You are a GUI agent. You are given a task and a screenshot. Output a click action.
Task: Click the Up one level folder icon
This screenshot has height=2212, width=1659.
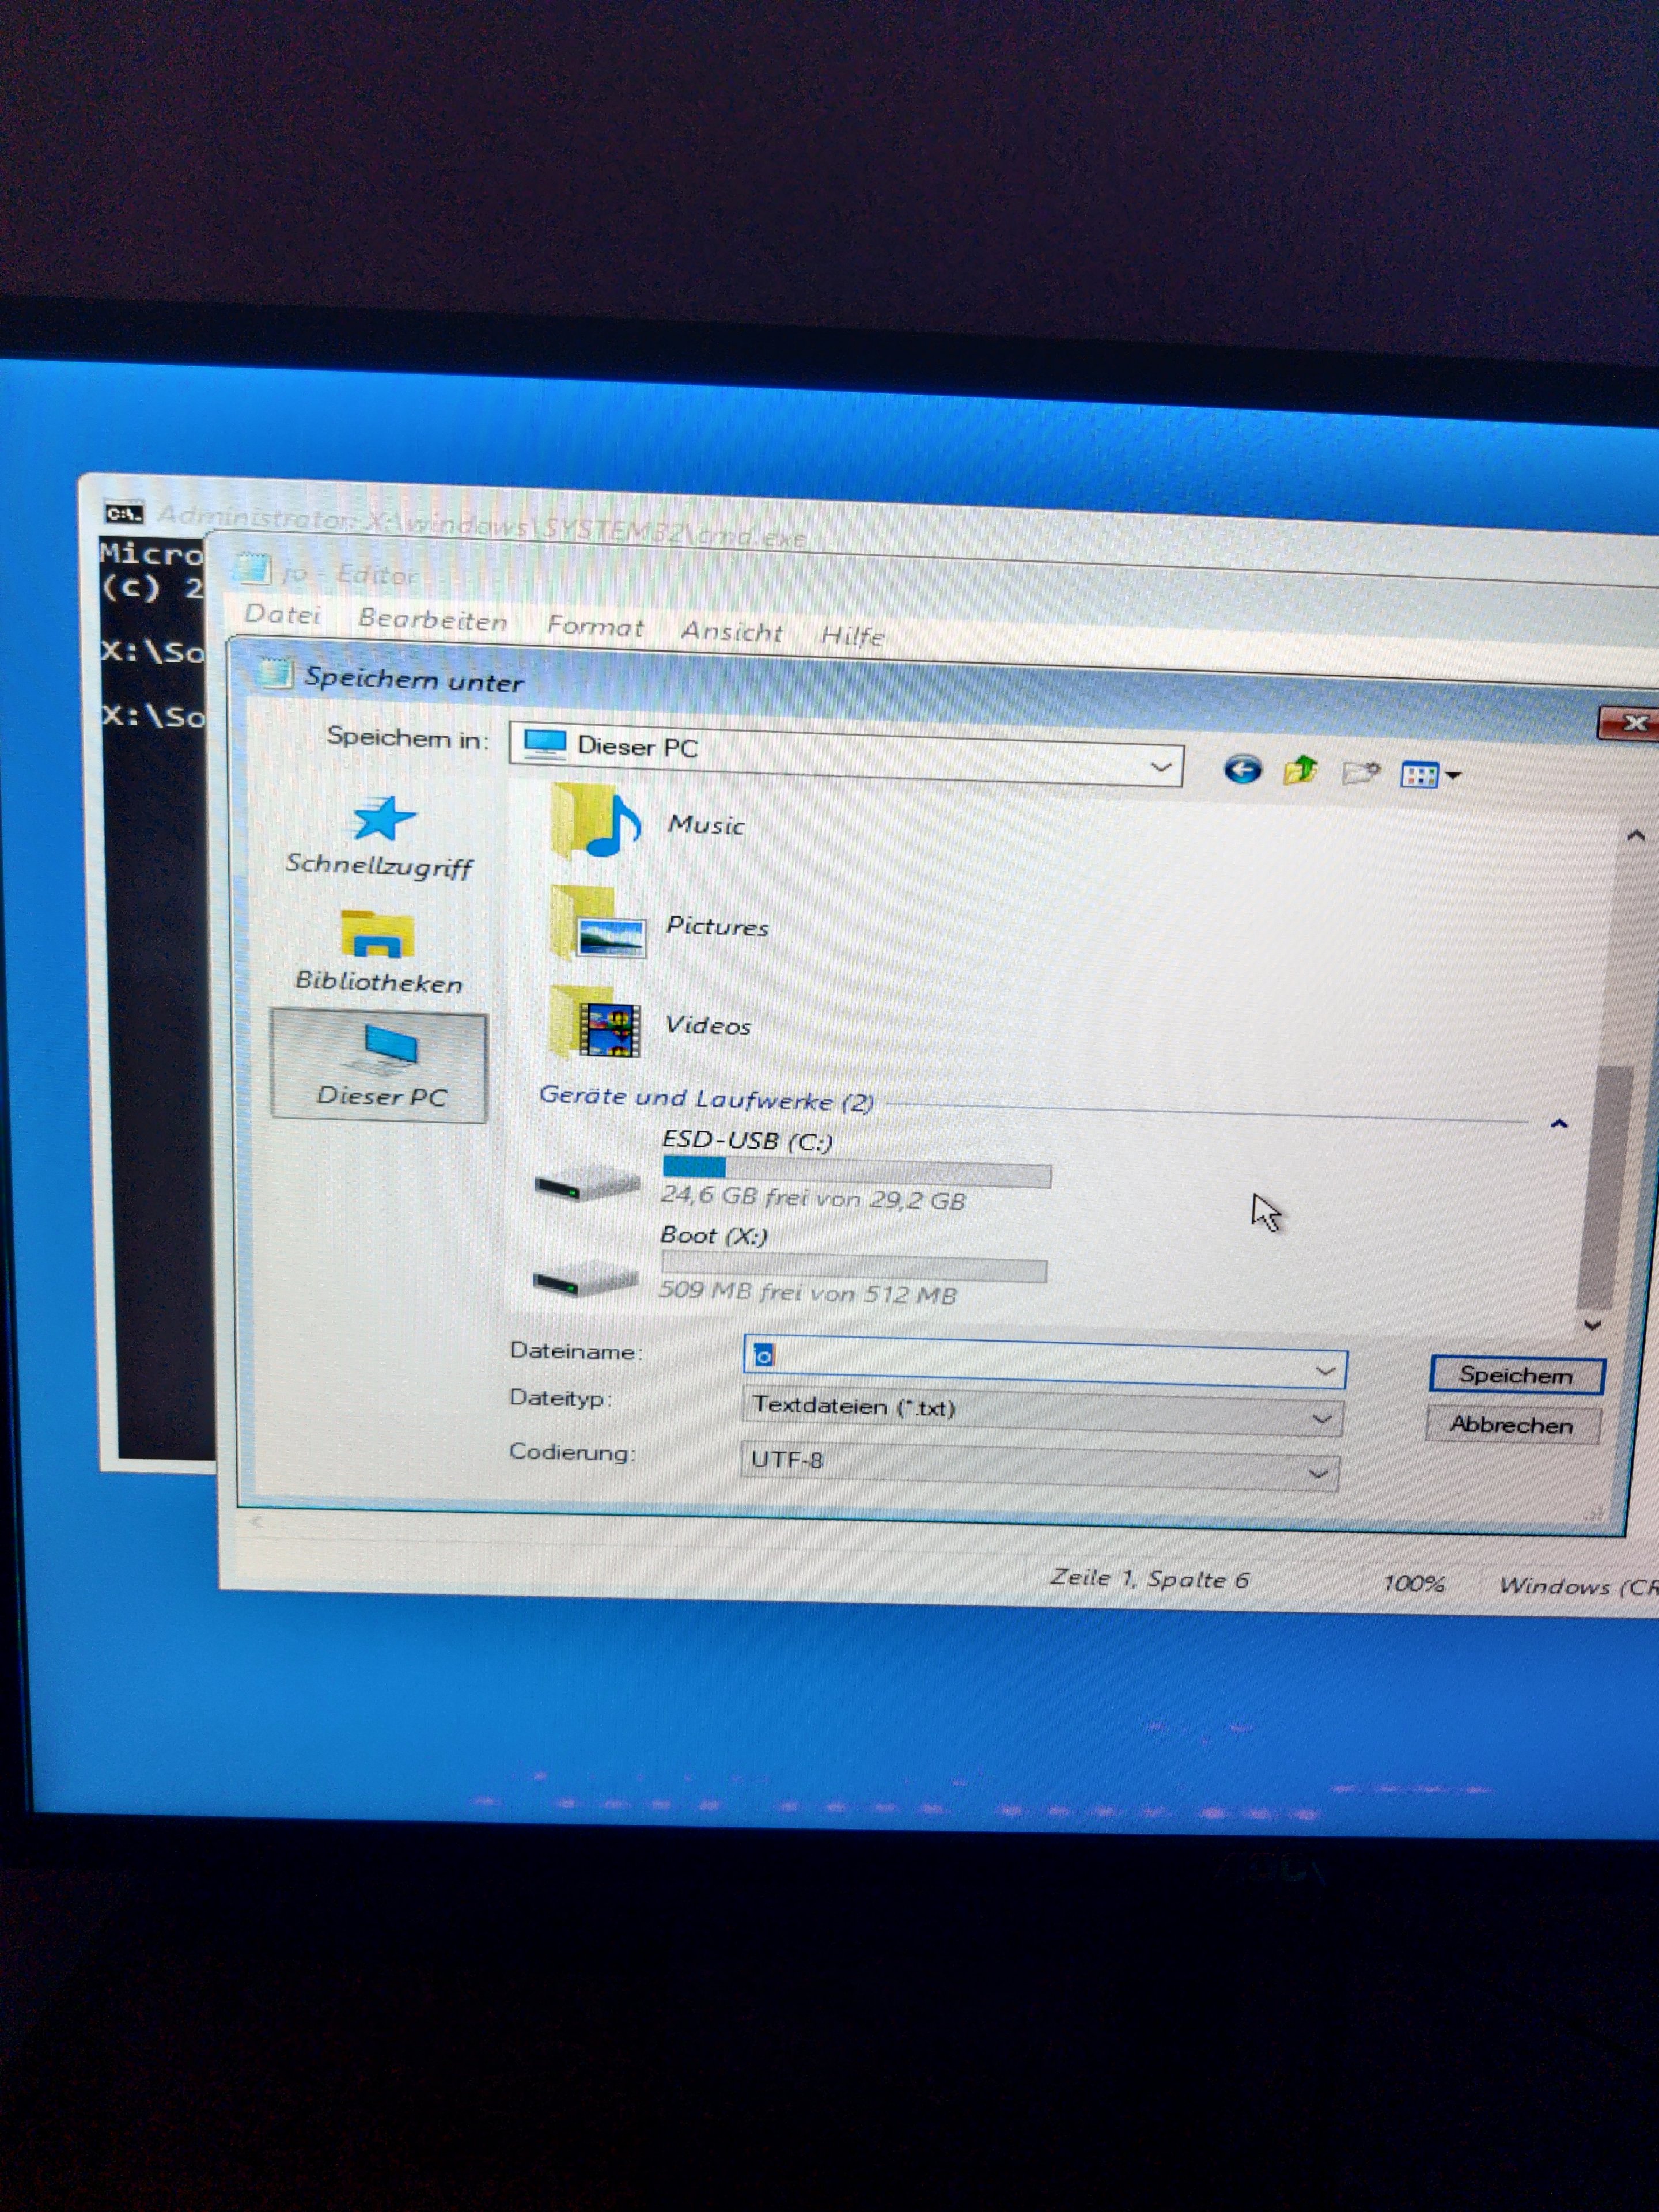click(1300, 771)
